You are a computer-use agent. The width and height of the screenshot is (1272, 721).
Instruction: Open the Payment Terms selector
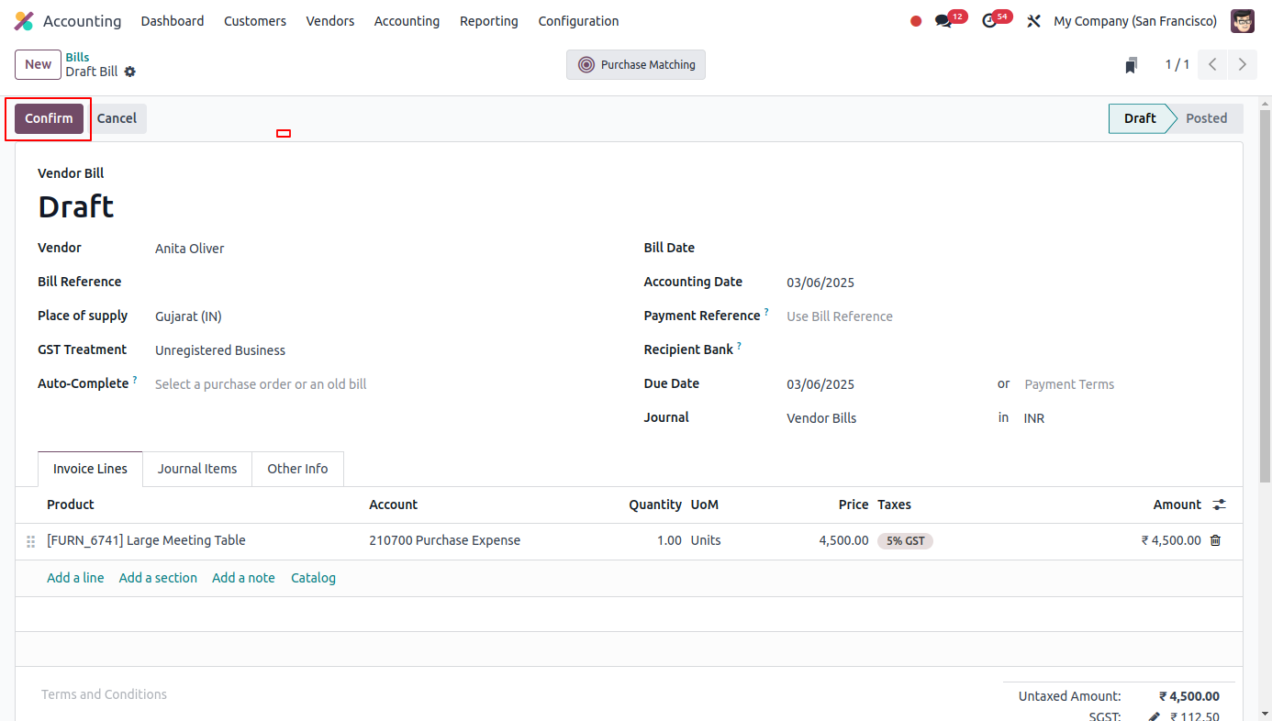click(1068, 383)
